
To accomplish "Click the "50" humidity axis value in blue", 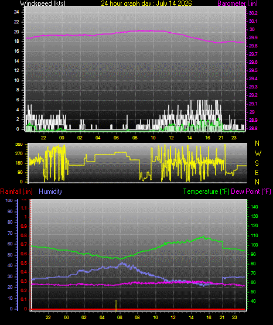I will 10,255.
